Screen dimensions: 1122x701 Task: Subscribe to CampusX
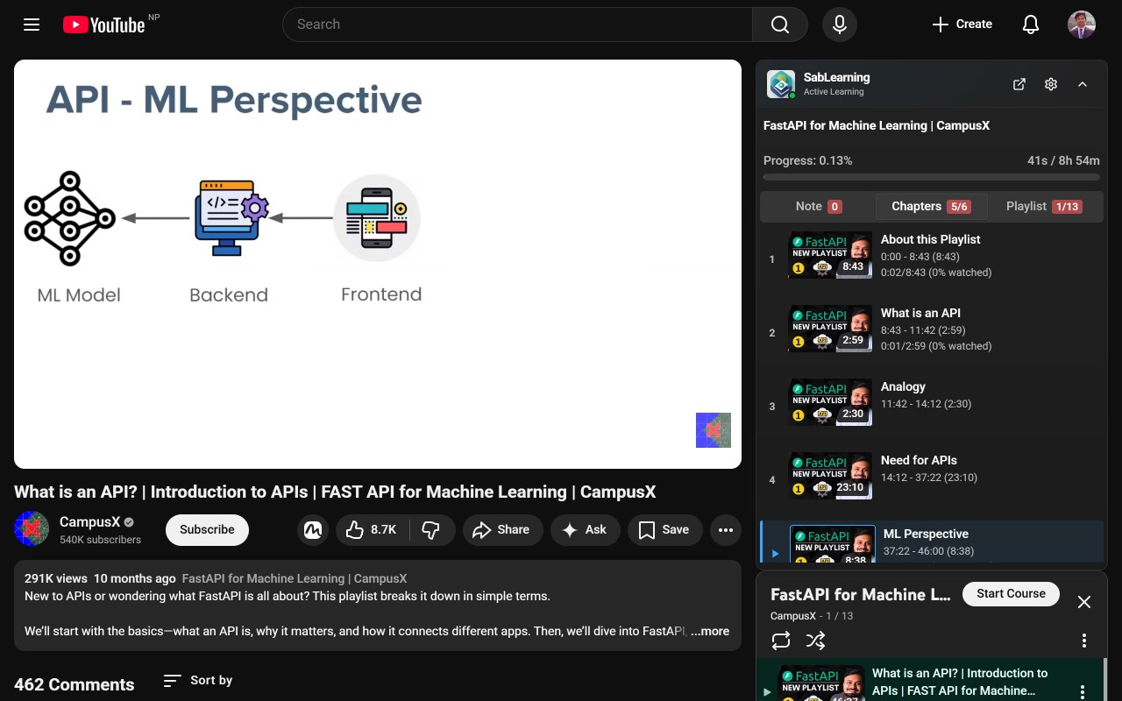tap(207, 529)
